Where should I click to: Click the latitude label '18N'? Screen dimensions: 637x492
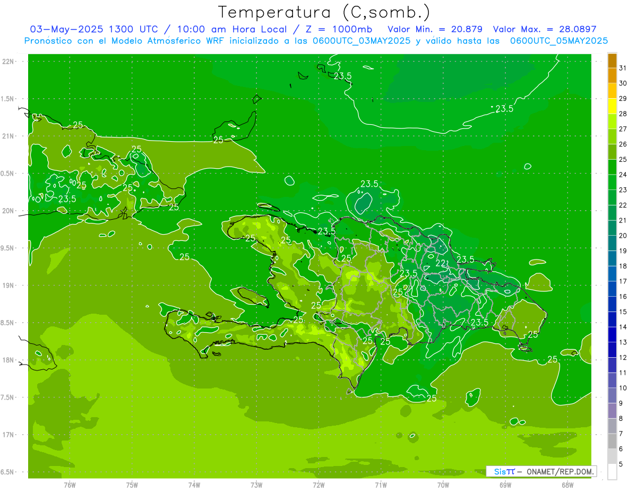pos(8,360)
